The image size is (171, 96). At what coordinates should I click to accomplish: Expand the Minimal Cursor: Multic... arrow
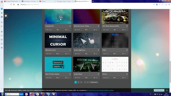pos(98,26)
